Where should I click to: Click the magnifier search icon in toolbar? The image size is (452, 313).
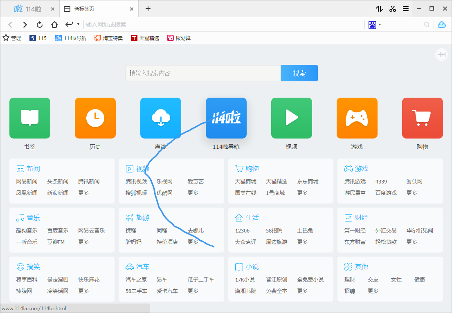point(427,25)
